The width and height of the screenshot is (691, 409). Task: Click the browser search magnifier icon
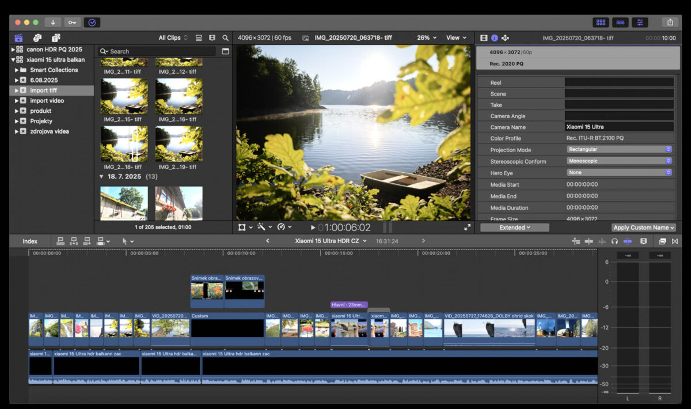[225, 37]
